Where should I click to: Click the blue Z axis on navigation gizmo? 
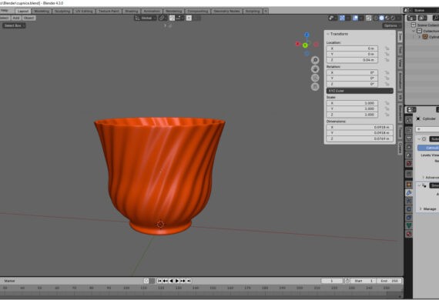click(307, 35)
